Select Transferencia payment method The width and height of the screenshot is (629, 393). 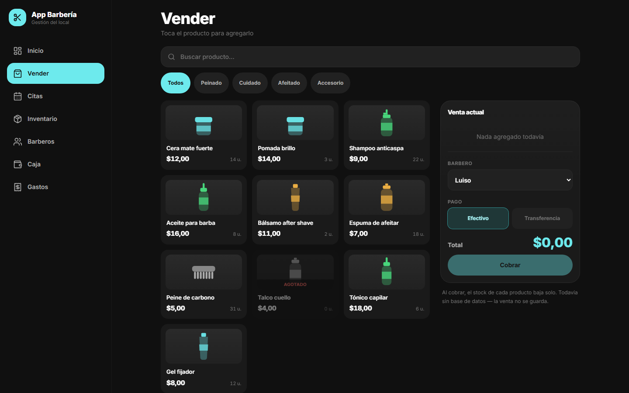(542, 218)
